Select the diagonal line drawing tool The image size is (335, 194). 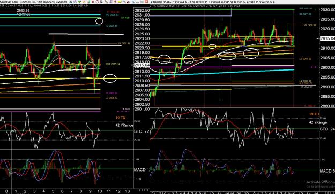(106, 2)
